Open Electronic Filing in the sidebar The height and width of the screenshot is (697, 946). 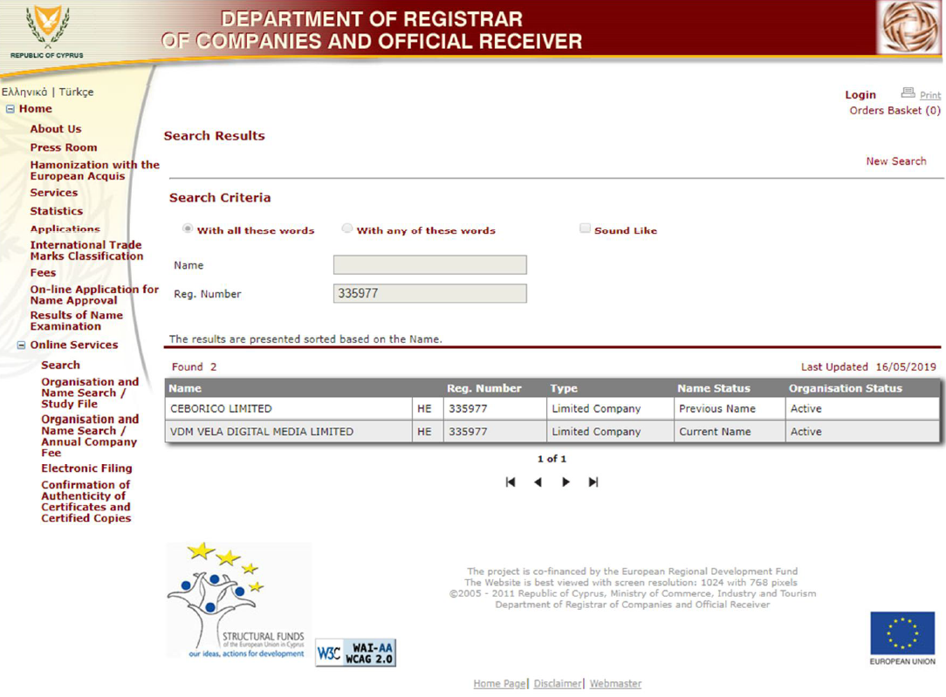(x=86, y=468)
